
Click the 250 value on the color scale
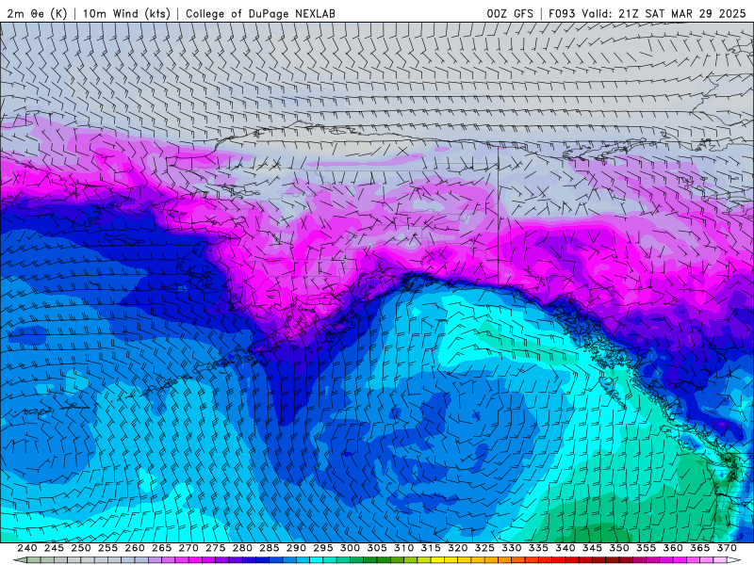click(81, 548)
